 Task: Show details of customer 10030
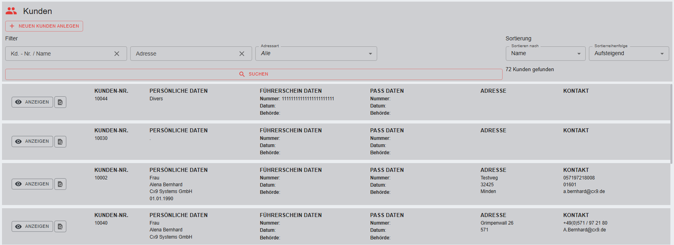click(32, 141)
